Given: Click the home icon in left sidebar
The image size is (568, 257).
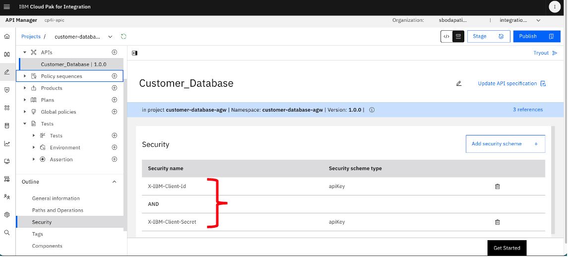Looking at the screenshot, I should [7, 37].
